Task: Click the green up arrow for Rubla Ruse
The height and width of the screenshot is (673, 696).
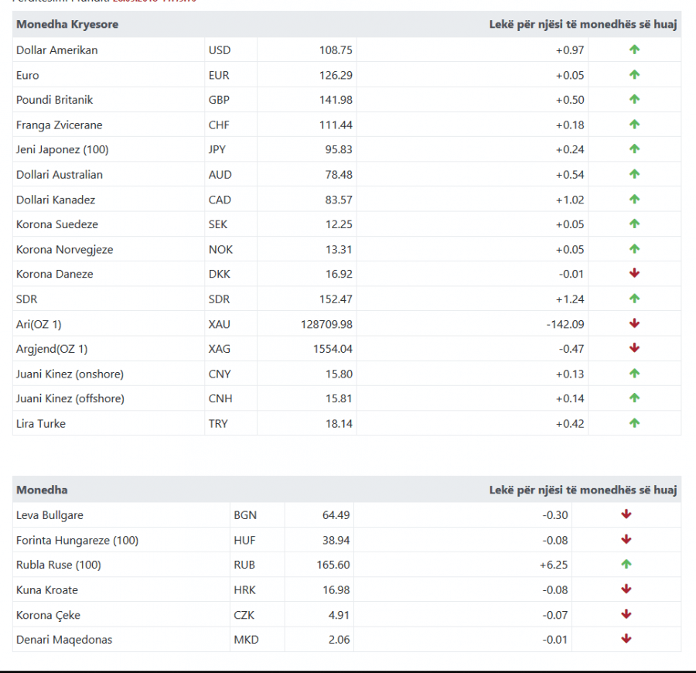Action: (x=626, y=564)
